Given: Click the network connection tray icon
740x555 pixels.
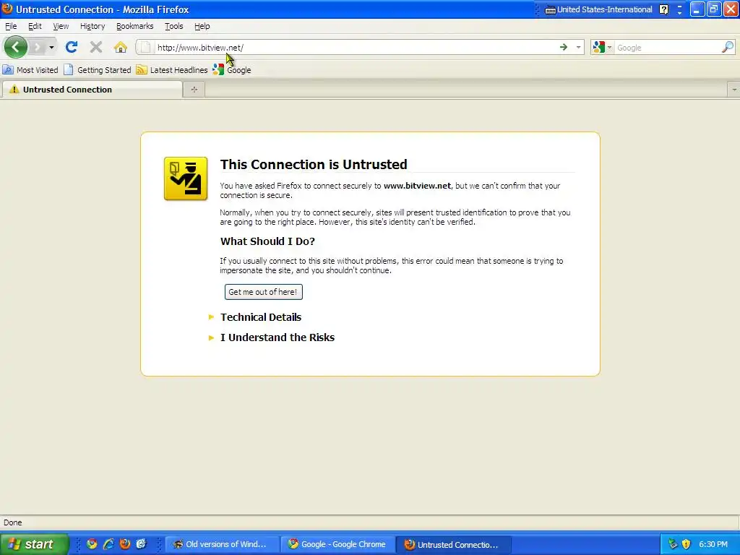Looking at the screenshot, I should coord(673,544).
